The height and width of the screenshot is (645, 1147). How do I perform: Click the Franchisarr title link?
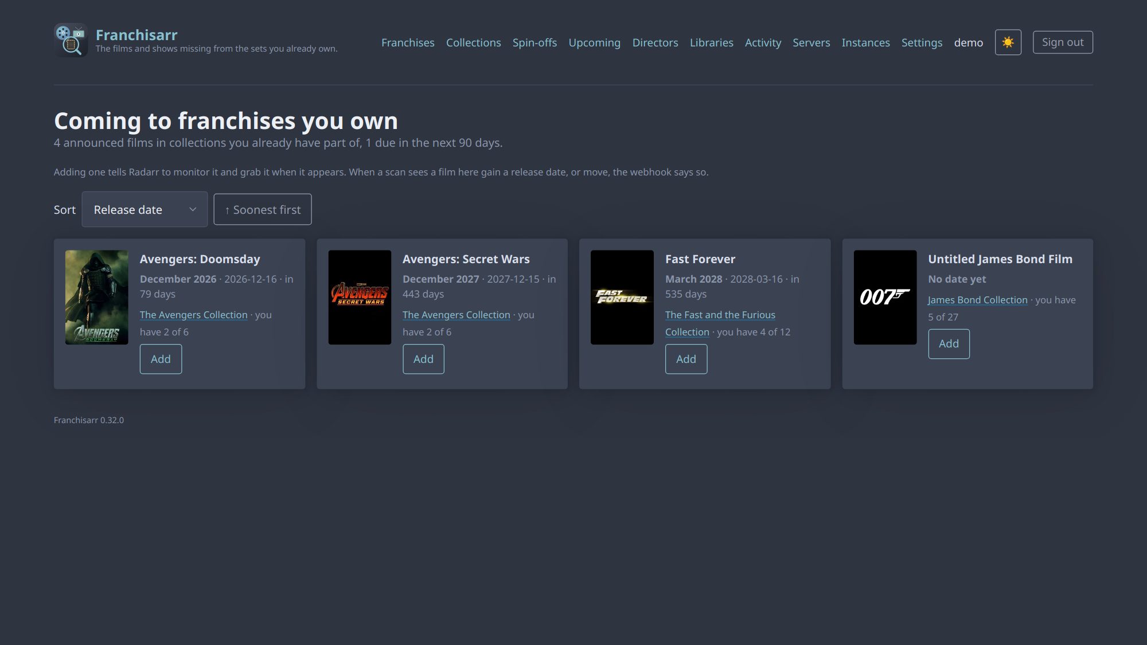point(136,35)
